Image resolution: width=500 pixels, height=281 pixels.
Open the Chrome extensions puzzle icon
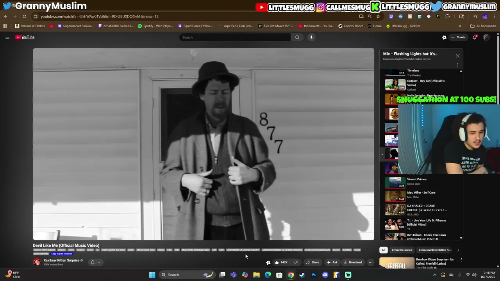448,16
